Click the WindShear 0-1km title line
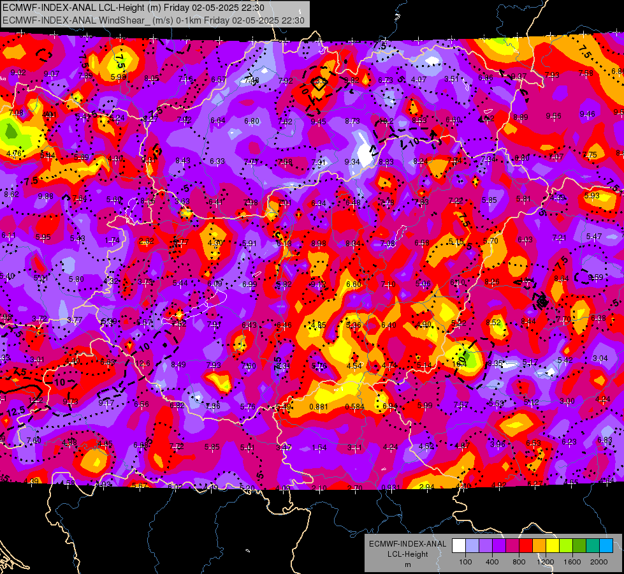Screen dimensions: 624x574 click(x=154, y=20)
